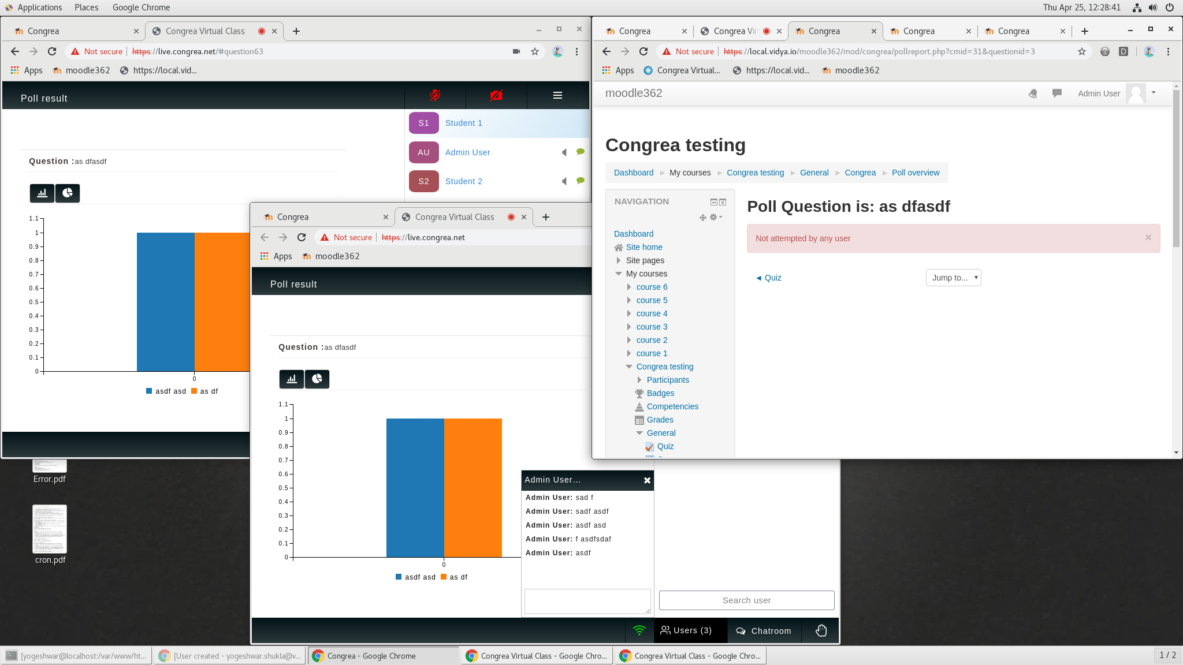The width and height of the screenshot is (1183, 665).
Task: Collapse My courses in Navigation panel
Action: click(619, 274)
